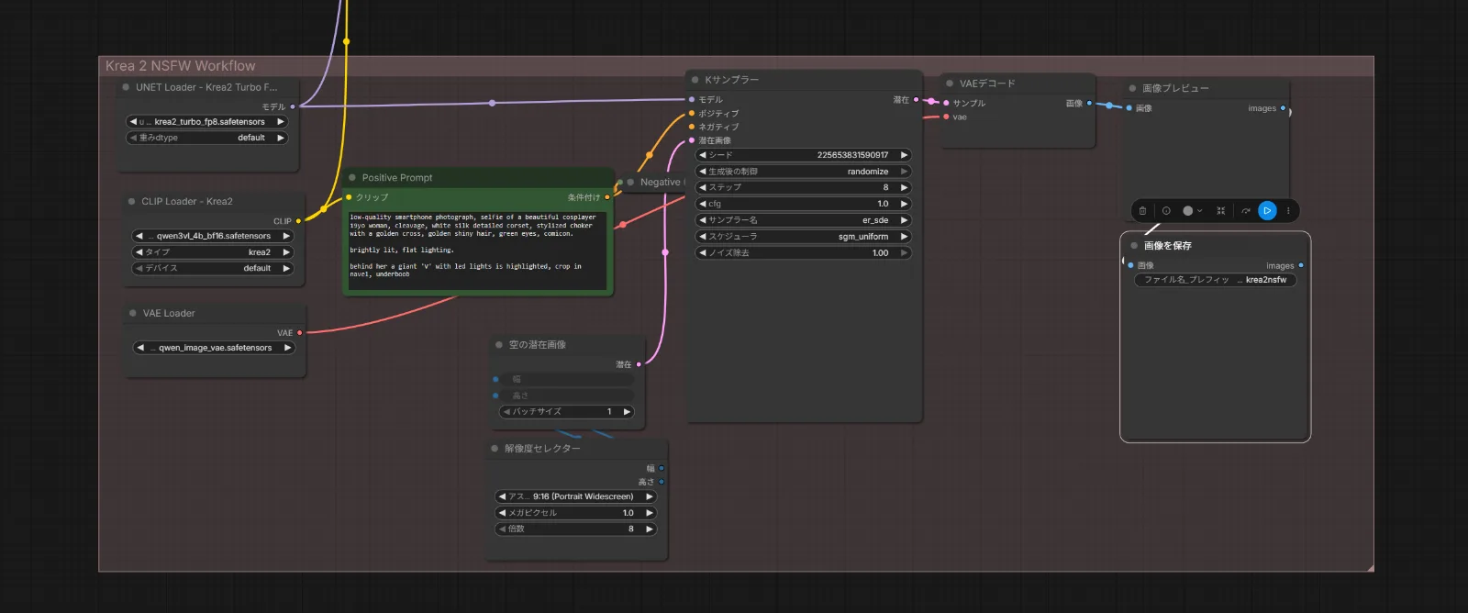Open qwen3vl_4b_bf16.safetensors CLIP dropdown
Image resolution: width=1468 pixels, height=613 pixels.
213,236
